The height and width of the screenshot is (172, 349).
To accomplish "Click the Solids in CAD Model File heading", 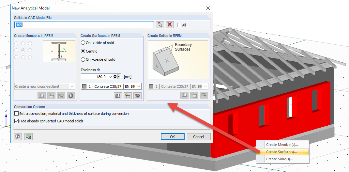I will pyautogui.click(x=33, y=18).
